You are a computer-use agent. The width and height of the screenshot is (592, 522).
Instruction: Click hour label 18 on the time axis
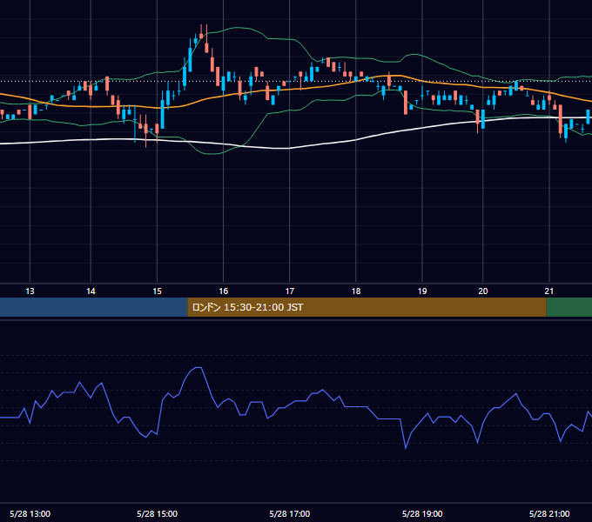pyautogui.click(x=356, y=291)
